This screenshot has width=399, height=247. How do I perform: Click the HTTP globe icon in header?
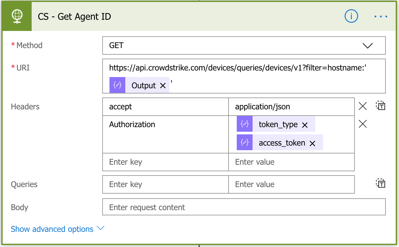[x=17, y=16]
